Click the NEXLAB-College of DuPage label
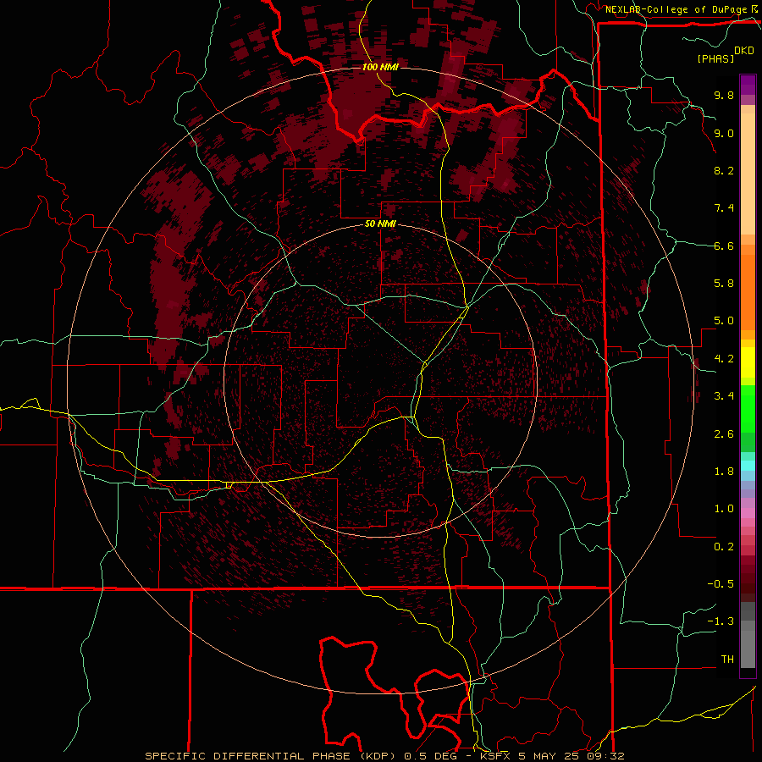Viewport: 762px width, 762px height. 677,9
